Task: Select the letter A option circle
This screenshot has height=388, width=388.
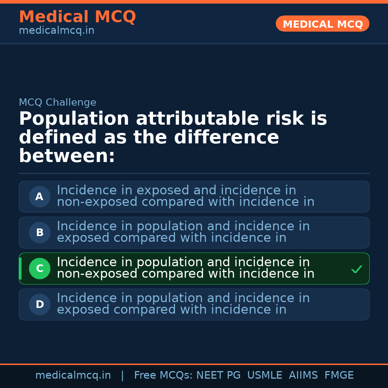Action: [40, 197]
